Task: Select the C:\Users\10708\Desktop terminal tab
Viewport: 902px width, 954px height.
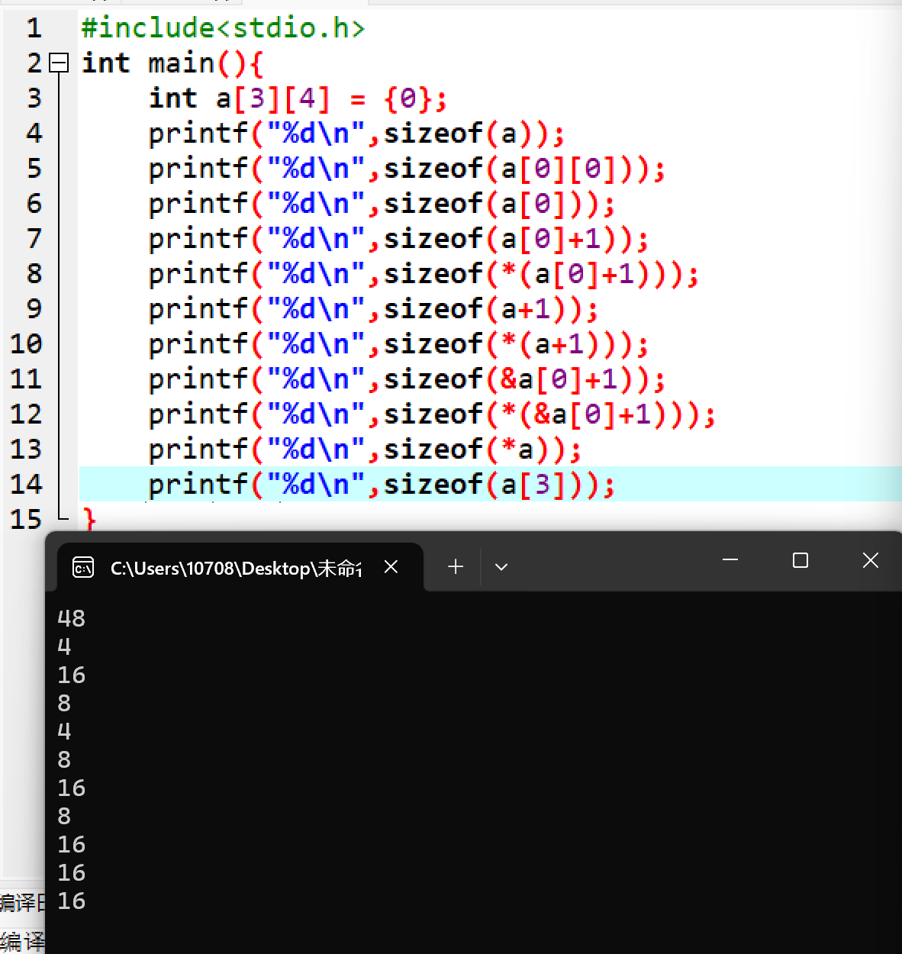Action: click(x=240, y=567)
